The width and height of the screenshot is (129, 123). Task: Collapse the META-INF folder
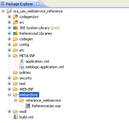(9, 56)
